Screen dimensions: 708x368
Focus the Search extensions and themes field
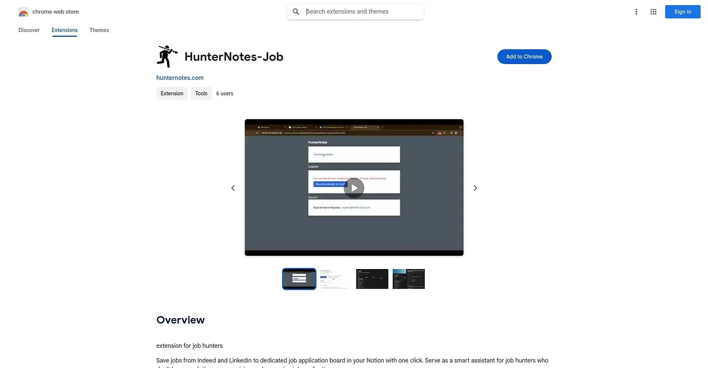(356, 12)
